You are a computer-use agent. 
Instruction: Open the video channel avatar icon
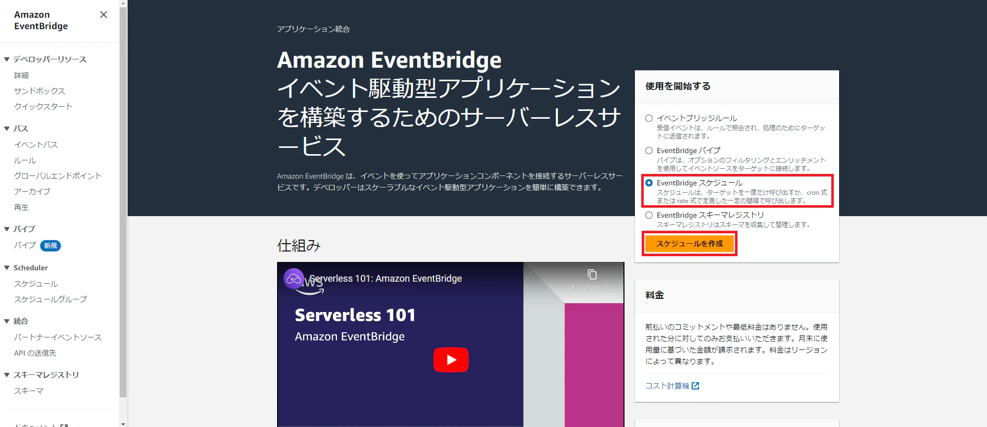pos(294,279)
